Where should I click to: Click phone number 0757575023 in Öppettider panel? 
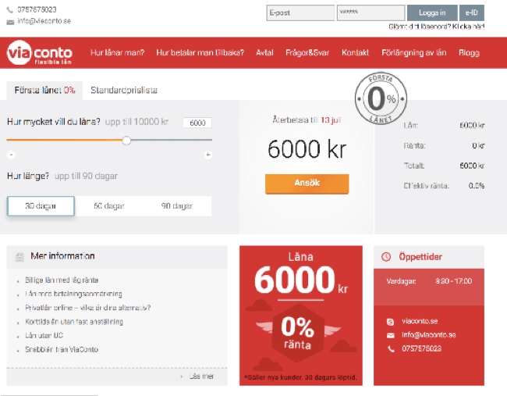pyautogui.click(x=422, y=348)
